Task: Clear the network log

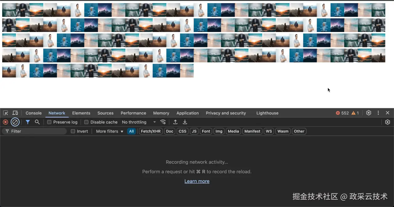Action: click(15, 122)
